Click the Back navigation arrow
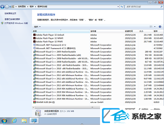Image resolution: width=164 pixels, height=125 pixels. 3,7
